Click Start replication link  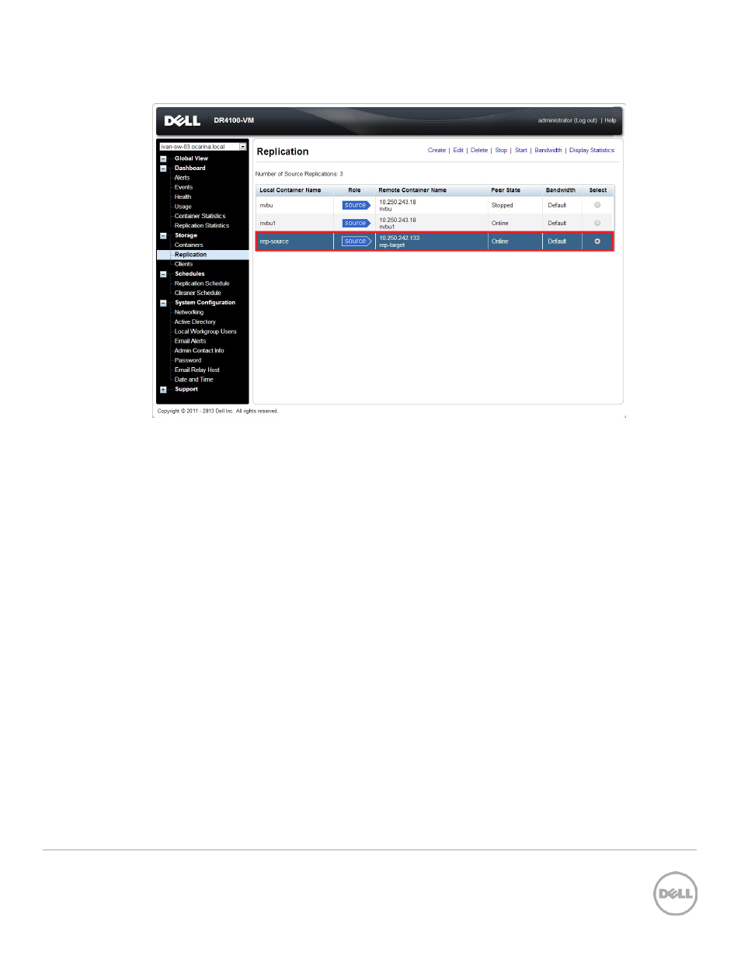520,151
